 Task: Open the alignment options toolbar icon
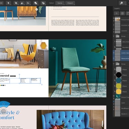point(28,3)
